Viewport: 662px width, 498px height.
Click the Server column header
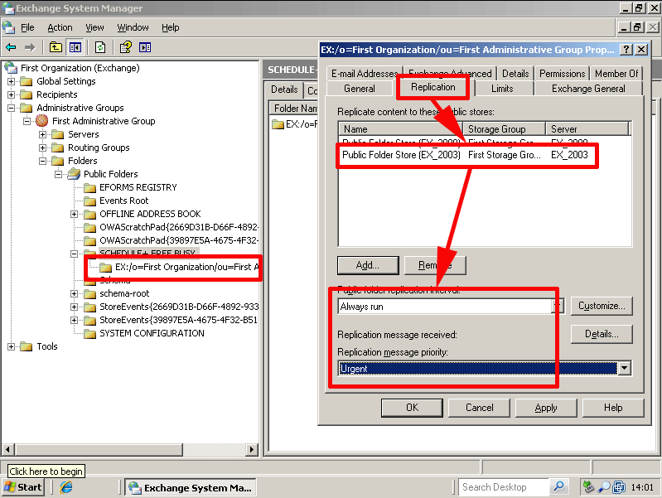click(x=587, y=128)
